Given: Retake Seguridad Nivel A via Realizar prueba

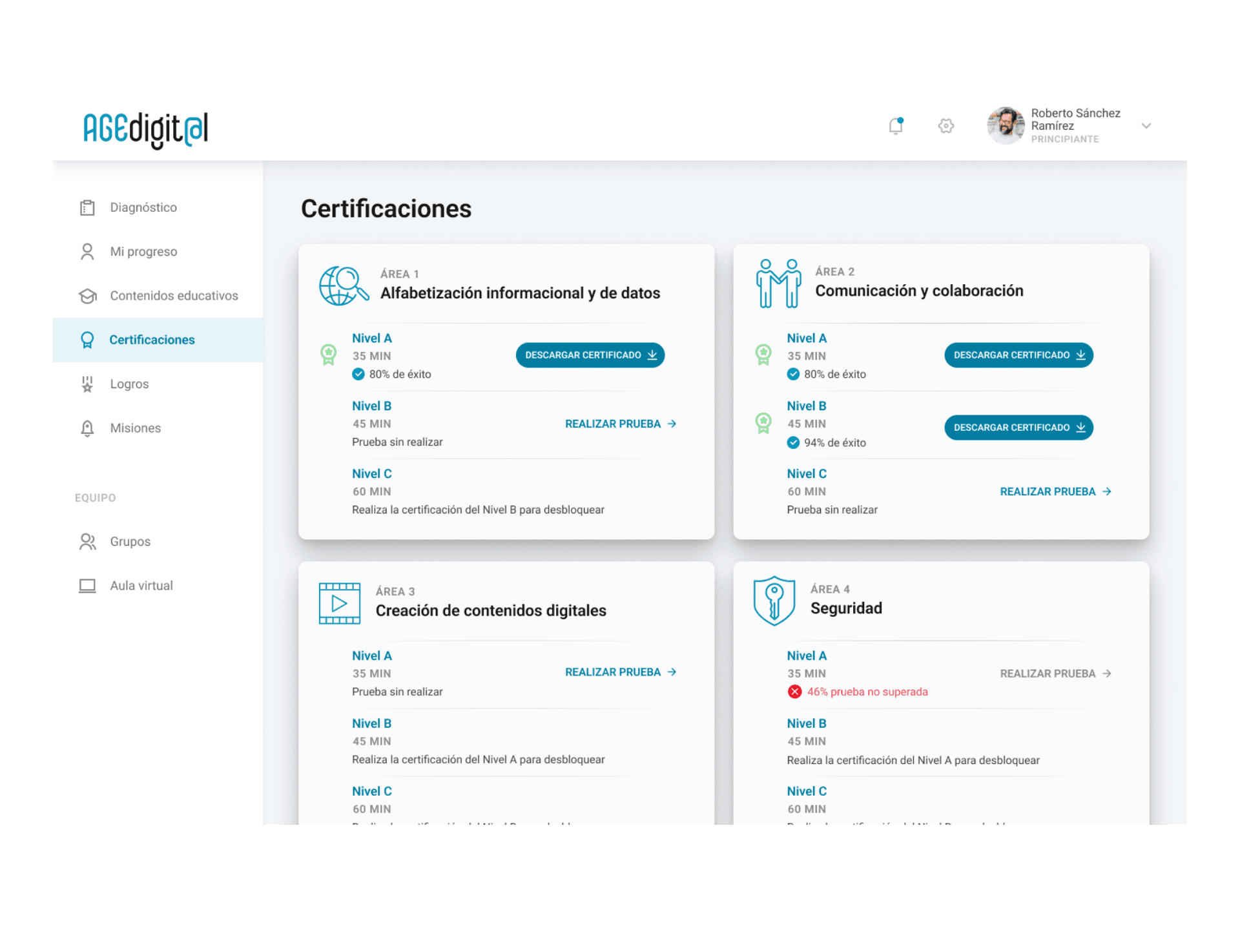Looking at the screenshot, I should pyautogui.click(x=1055, y=674).
